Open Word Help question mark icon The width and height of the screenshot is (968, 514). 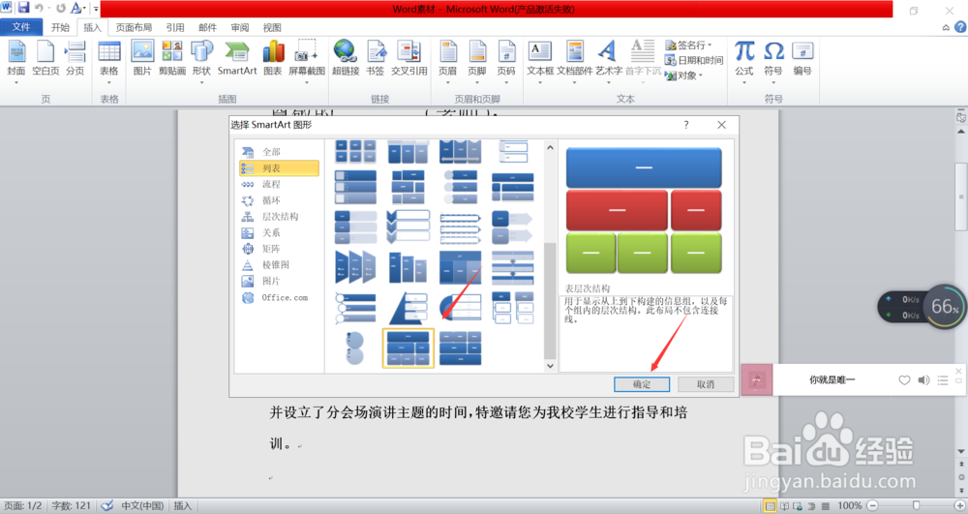click(x=960, y=27)
